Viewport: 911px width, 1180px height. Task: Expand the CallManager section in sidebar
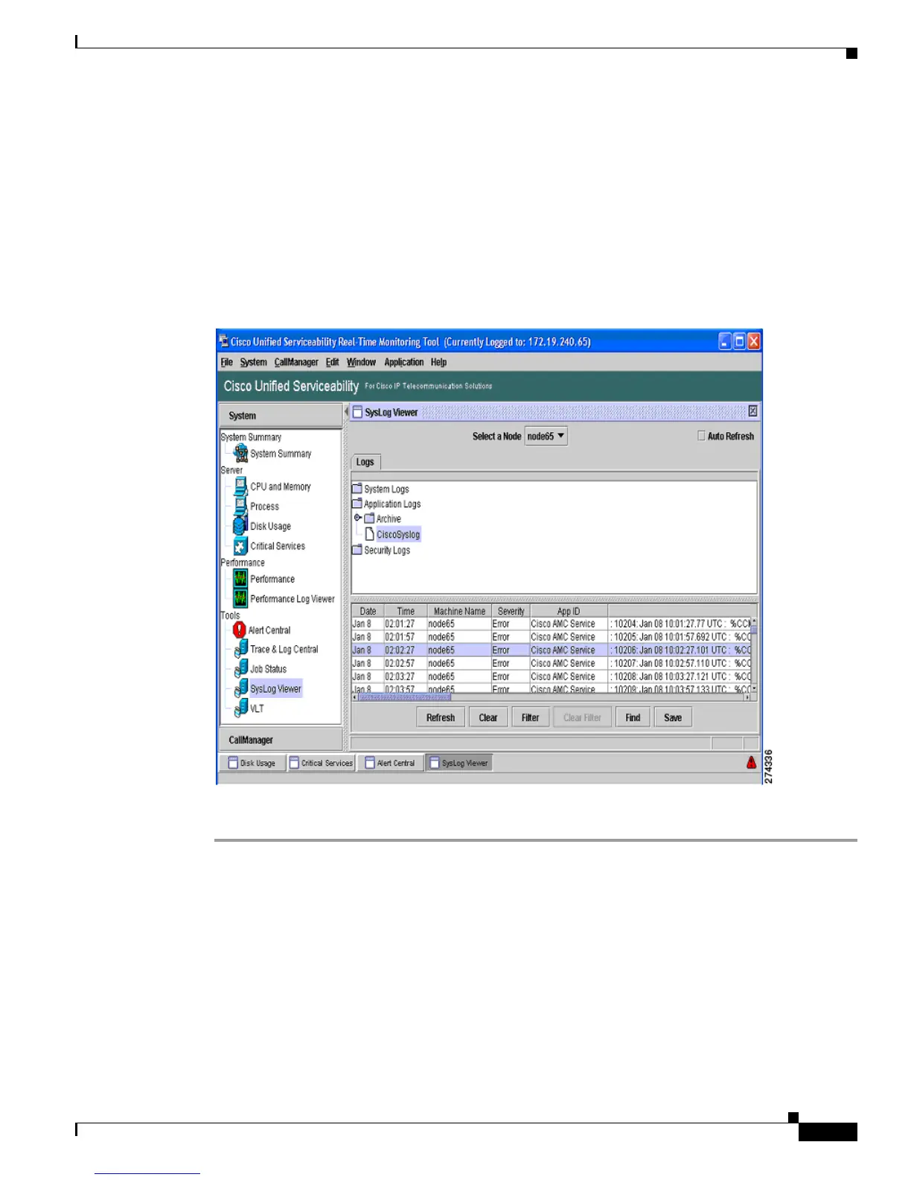click(281, 740)
